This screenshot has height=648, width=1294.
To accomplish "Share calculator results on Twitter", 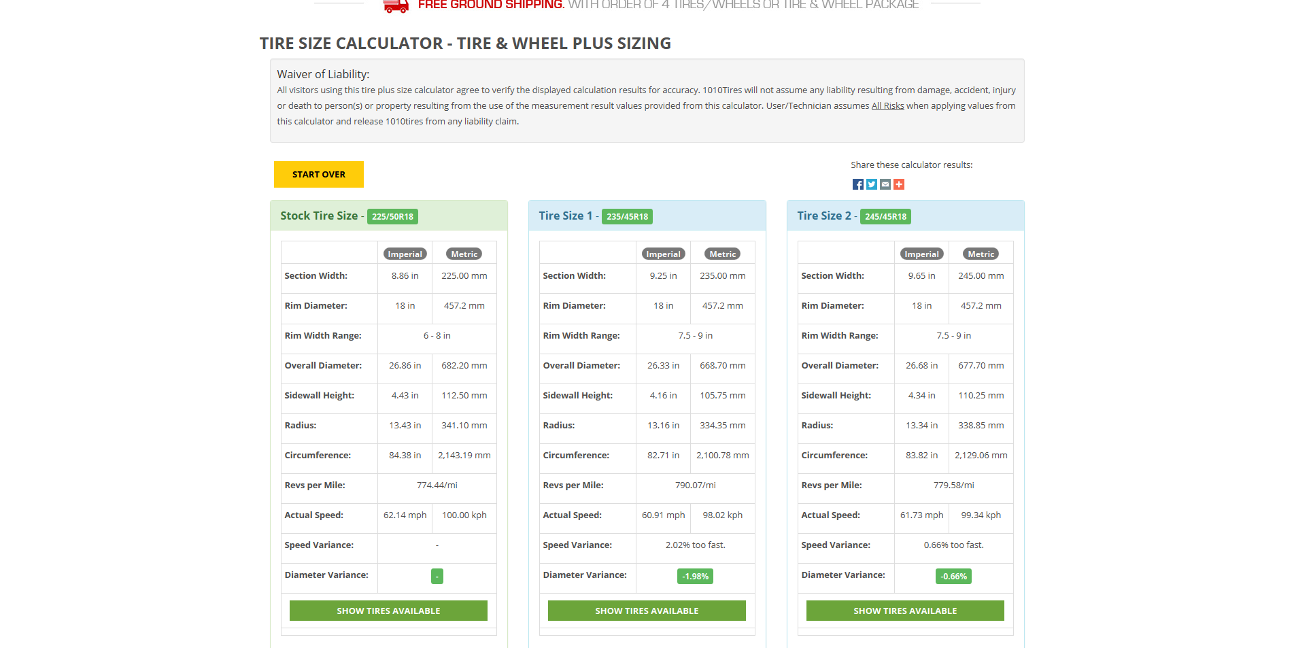I will pos(871,184).
